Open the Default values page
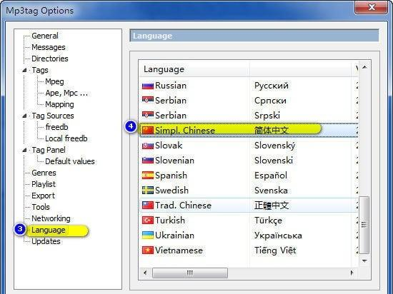 coord(70,161)
